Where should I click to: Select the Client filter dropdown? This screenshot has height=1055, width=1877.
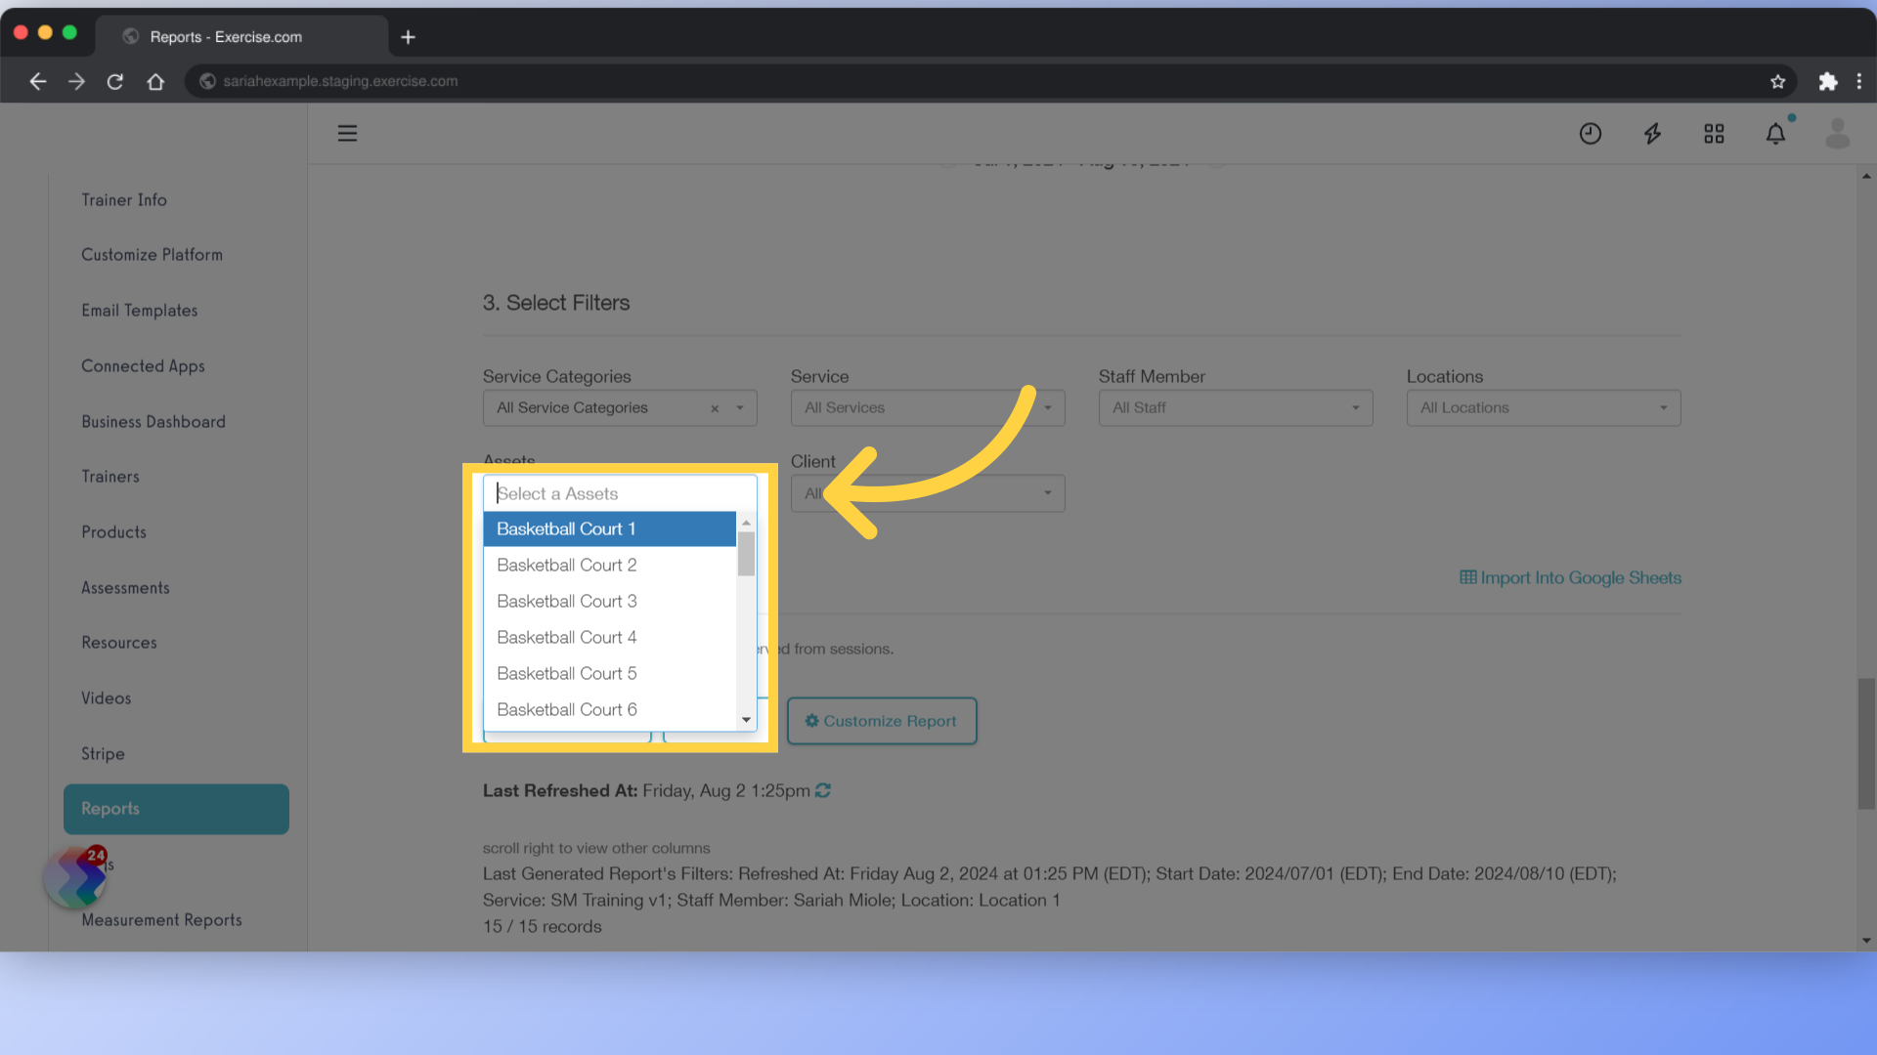(928, 493)
